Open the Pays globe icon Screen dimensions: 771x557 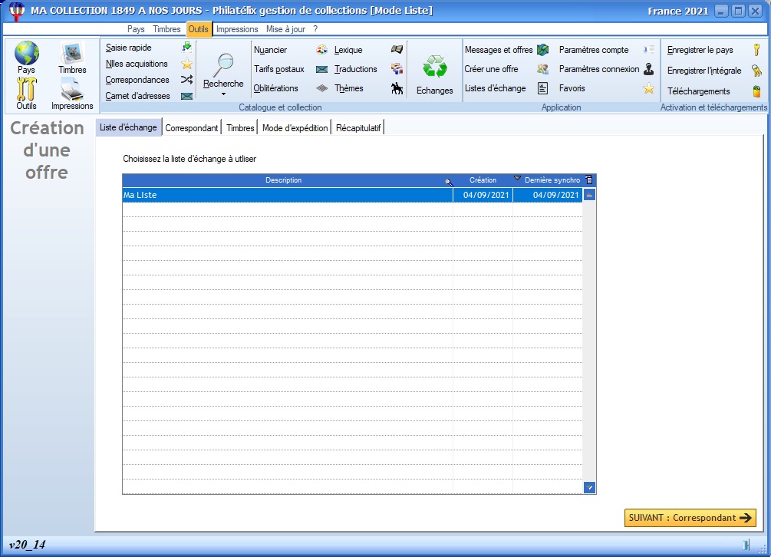pos(27,53)
